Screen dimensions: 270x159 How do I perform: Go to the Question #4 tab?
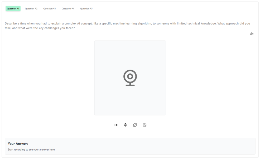tap(68, 8)
